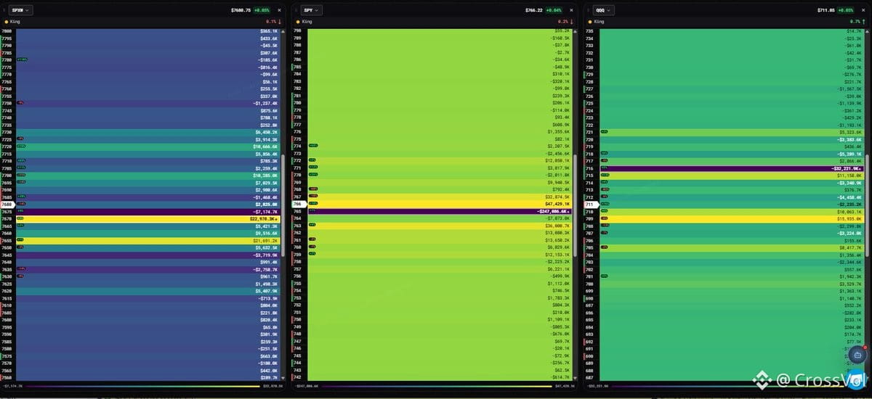Select strike 742 in SPY

pyautogui.click(x=297, y=378)
